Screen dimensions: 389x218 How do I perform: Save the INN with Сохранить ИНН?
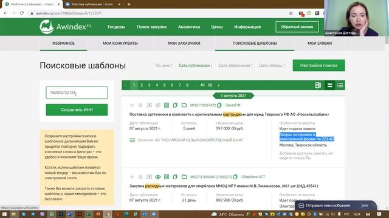point(77,110)
